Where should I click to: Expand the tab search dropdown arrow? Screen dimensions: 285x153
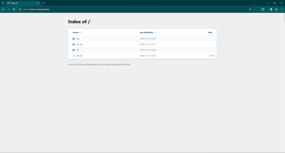click(3, 3)
